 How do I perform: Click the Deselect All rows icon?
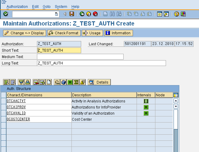point(13,82)
